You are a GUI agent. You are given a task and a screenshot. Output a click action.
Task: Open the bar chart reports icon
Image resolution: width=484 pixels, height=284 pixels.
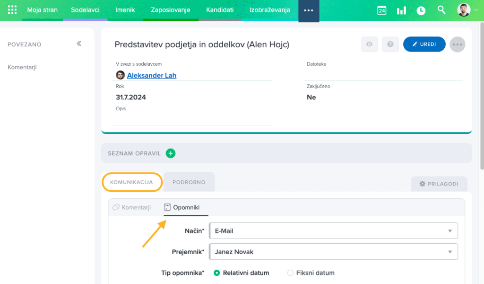coord(401,10)
